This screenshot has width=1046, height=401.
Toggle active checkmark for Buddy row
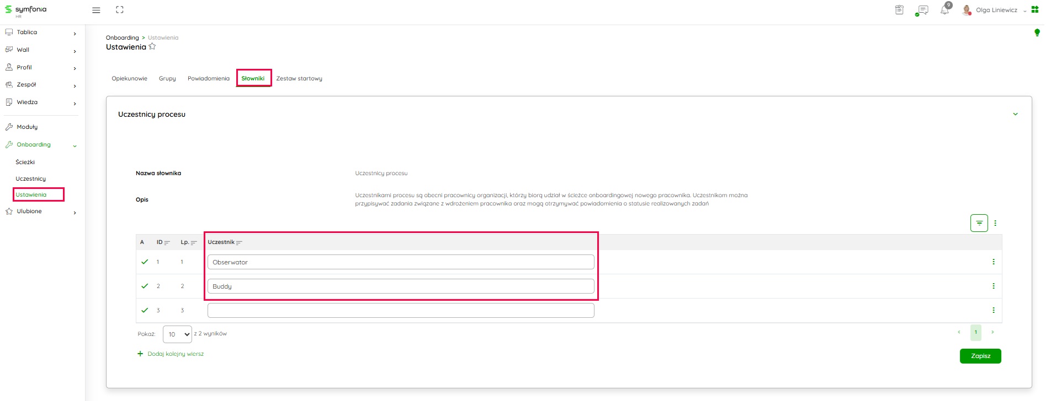pyautogui.click(x=145, y=286)
